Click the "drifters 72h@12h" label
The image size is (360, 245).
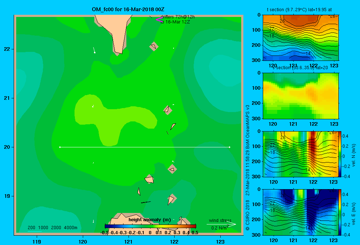point(178,17)
